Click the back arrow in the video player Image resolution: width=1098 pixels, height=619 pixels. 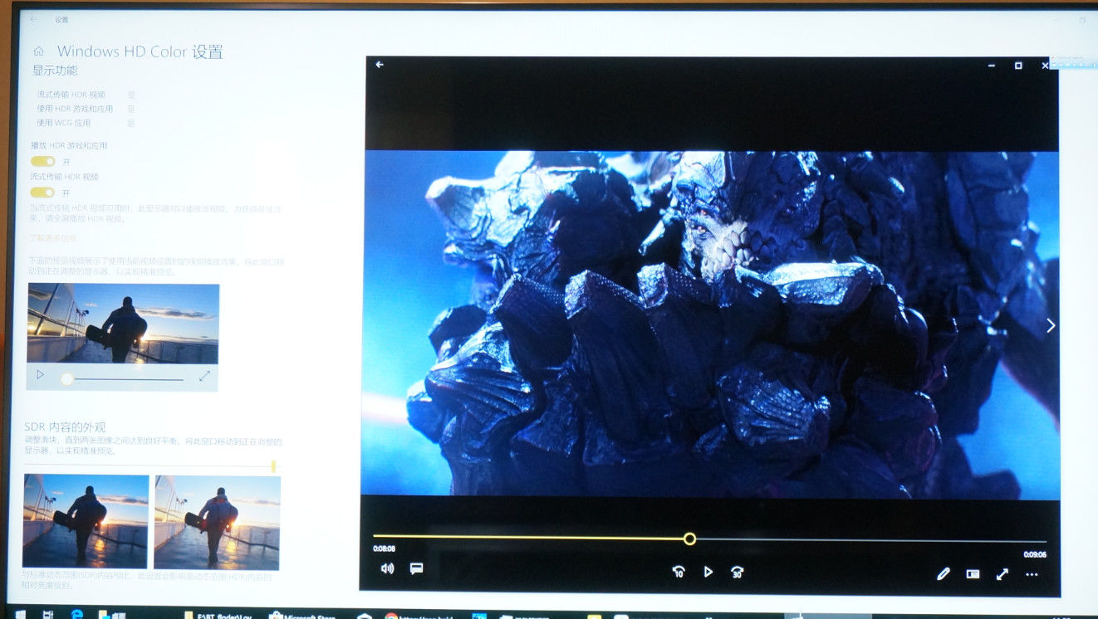380,65
